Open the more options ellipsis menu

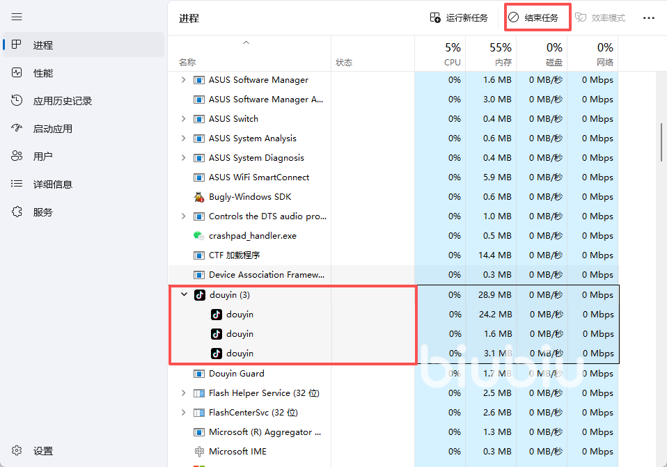coord(648,18)
